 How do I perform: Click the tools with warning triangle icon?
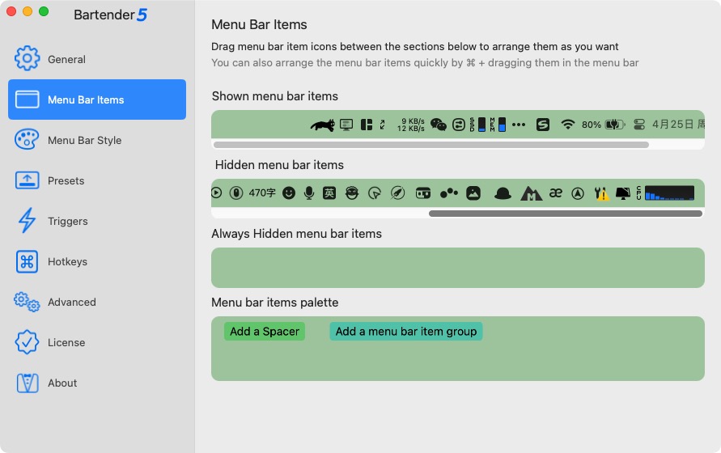pyautogui.click(x=601, y=193)
